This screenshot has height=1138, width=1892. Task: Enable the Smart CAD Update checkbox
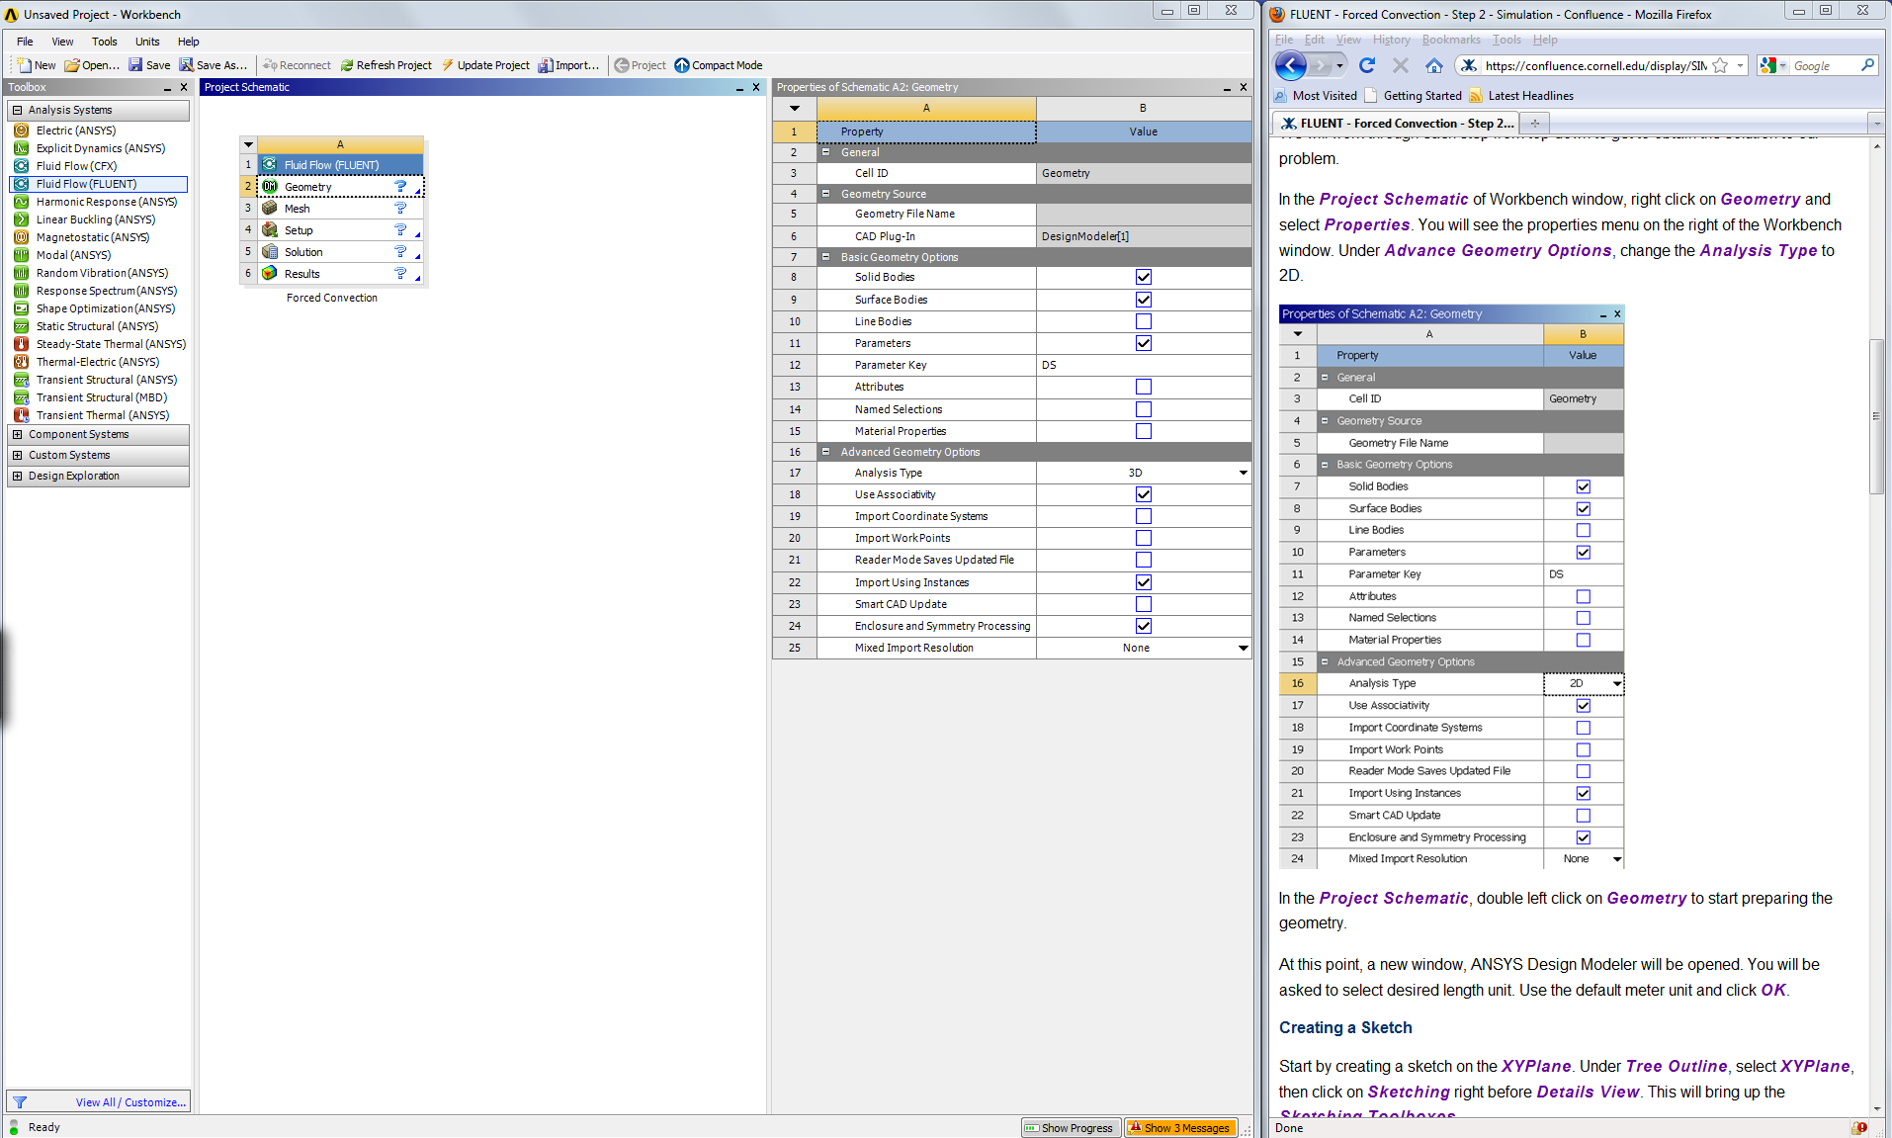pos(1144,604)
